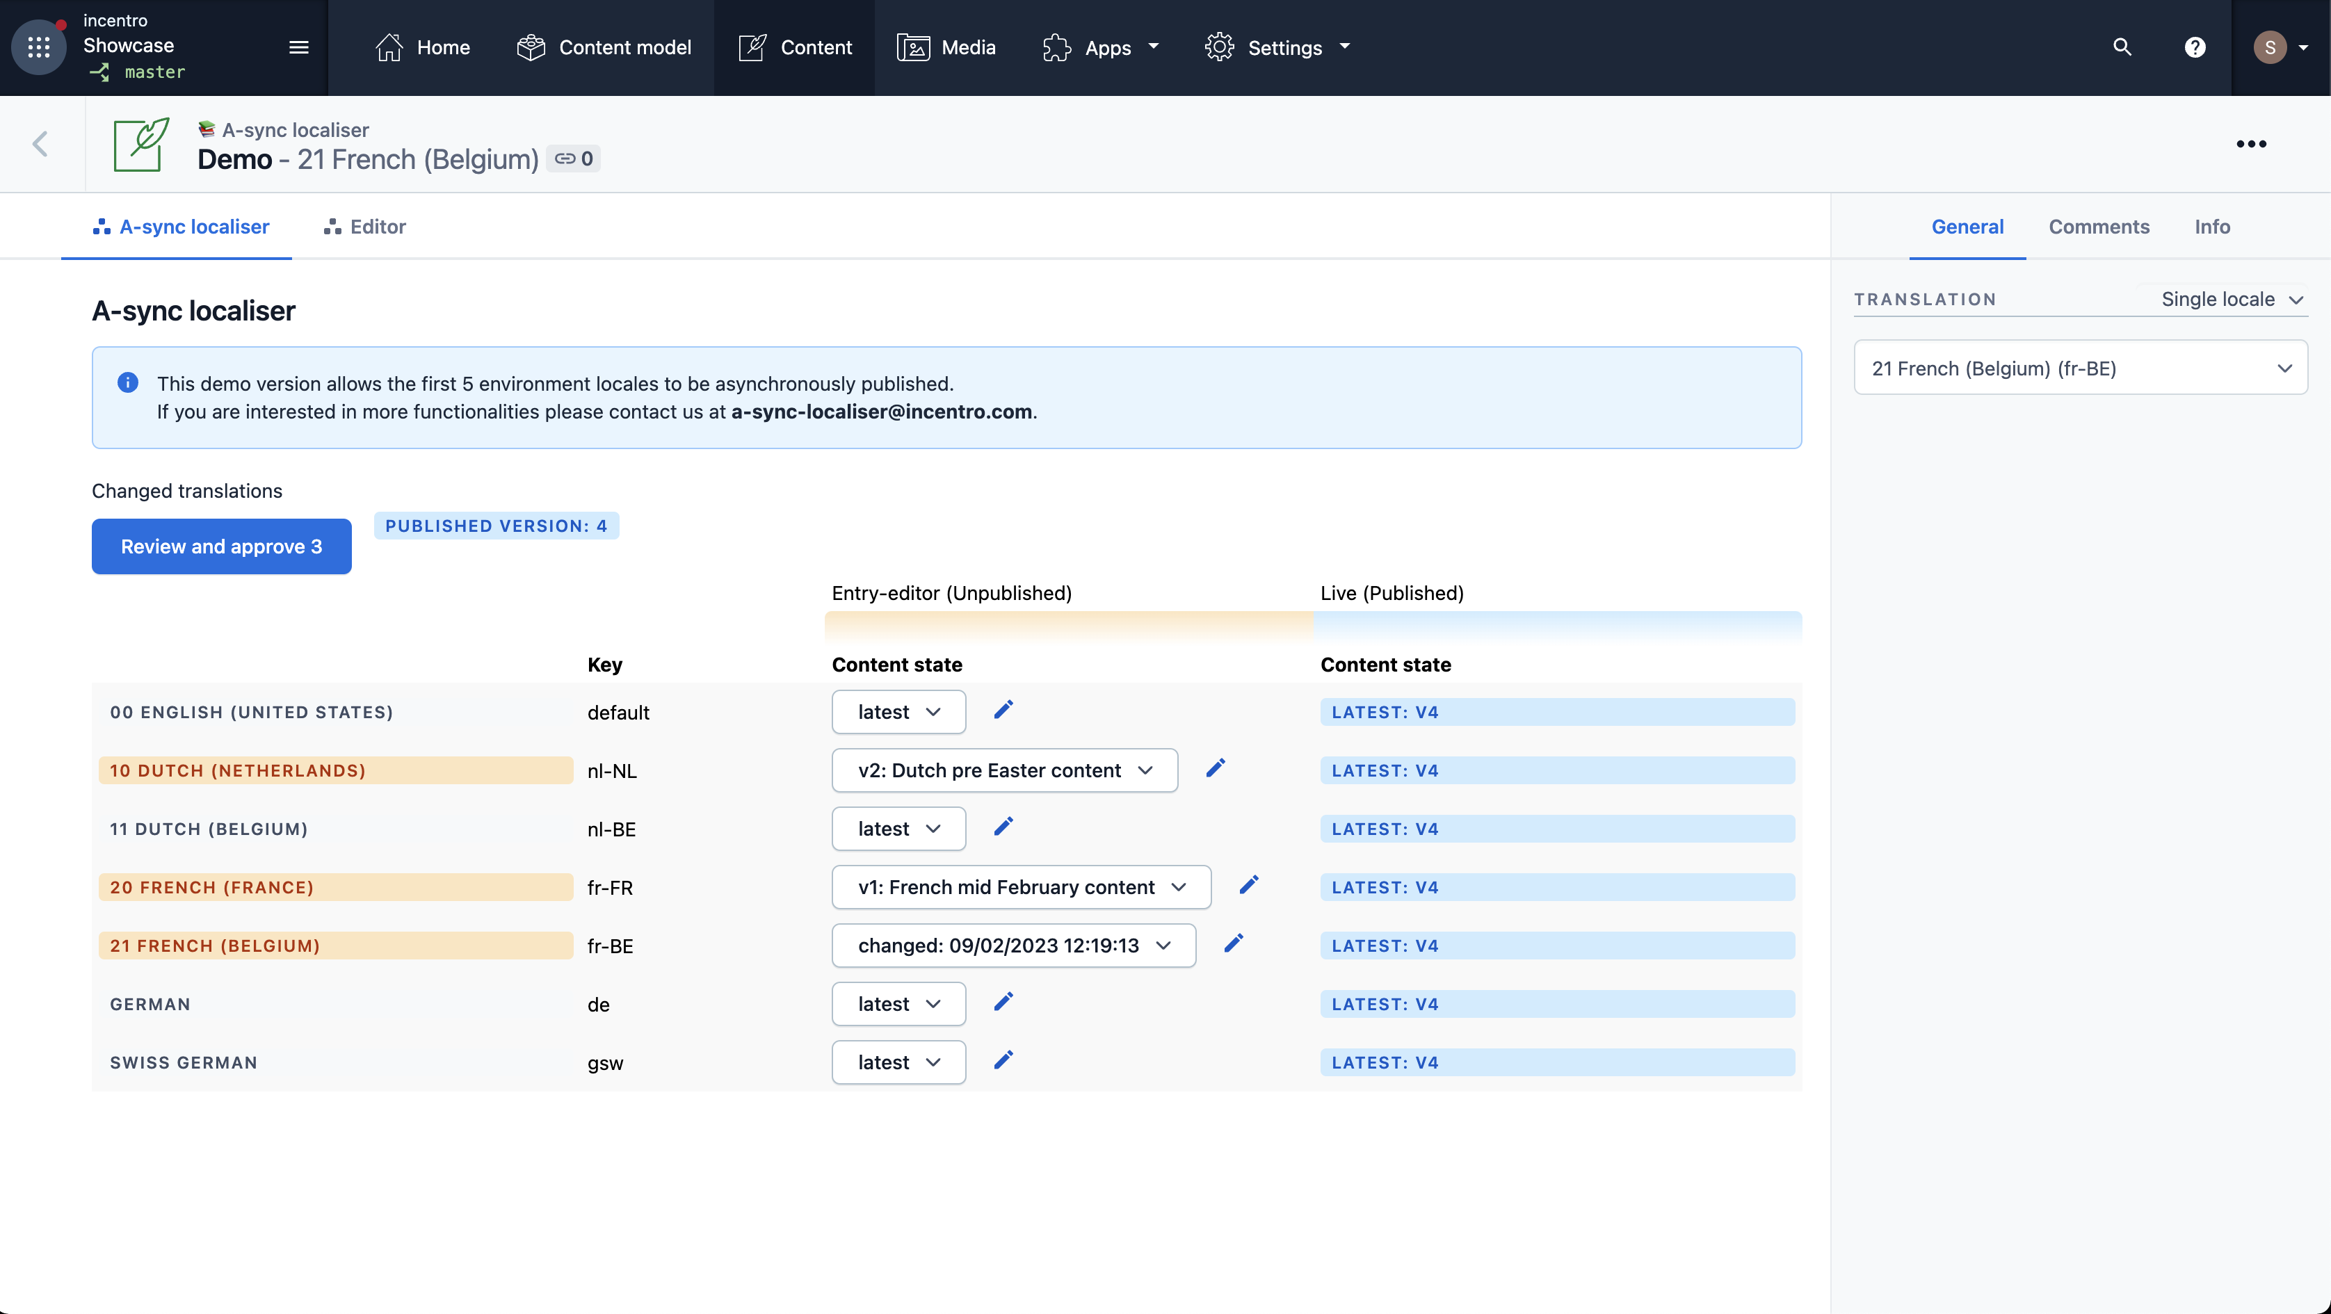Click Comments tab in right panel
The height and width of the screenshot is (1314, 2331).
tap(2099, 226)
